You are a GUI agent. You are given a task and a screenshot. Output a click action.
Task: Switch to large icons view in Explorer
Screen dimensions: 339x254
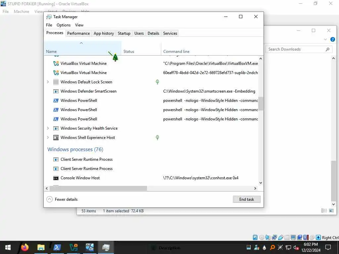coord(331,211)
